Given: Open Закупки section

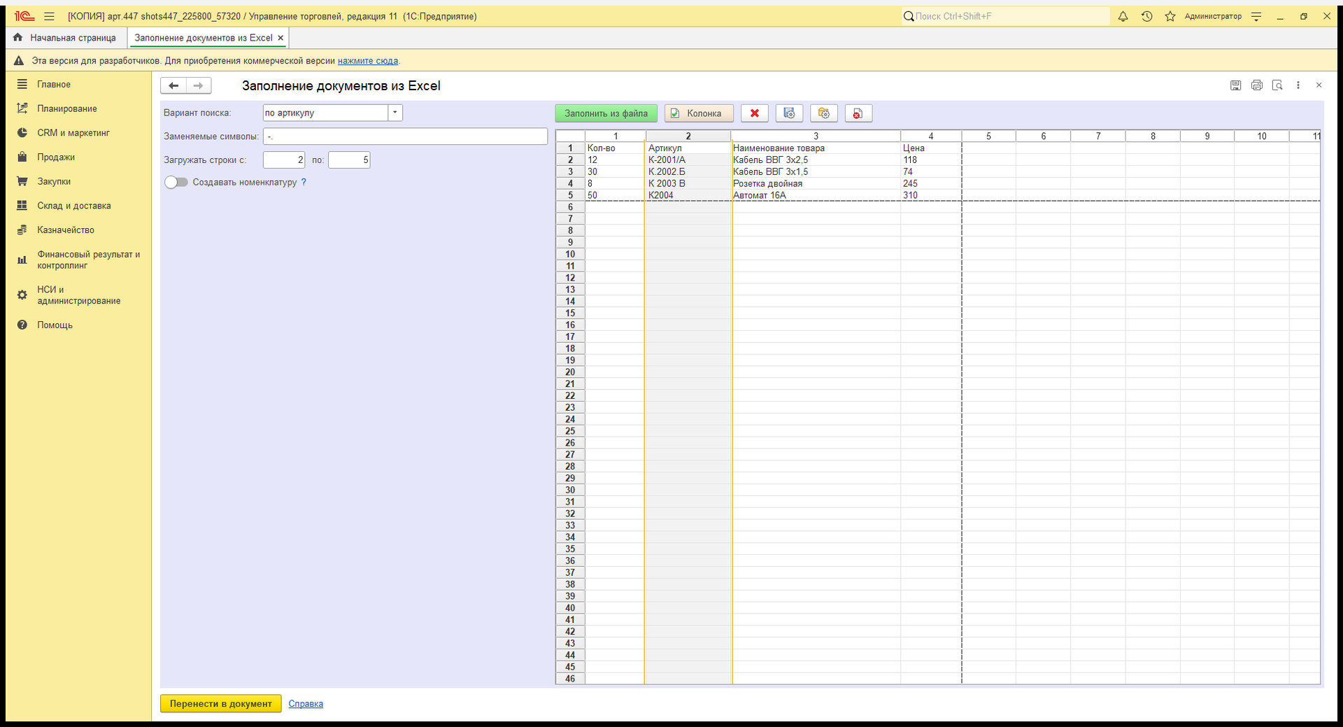Looking at the screenshot, I should (54, 181).
